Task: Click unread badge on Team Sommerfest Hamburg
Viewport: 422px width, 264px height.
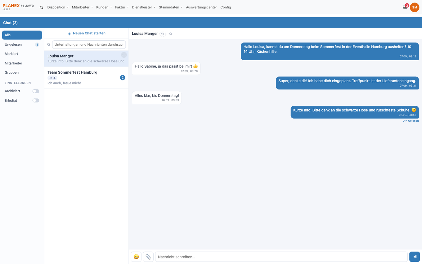Action: [x=123, y=78]
